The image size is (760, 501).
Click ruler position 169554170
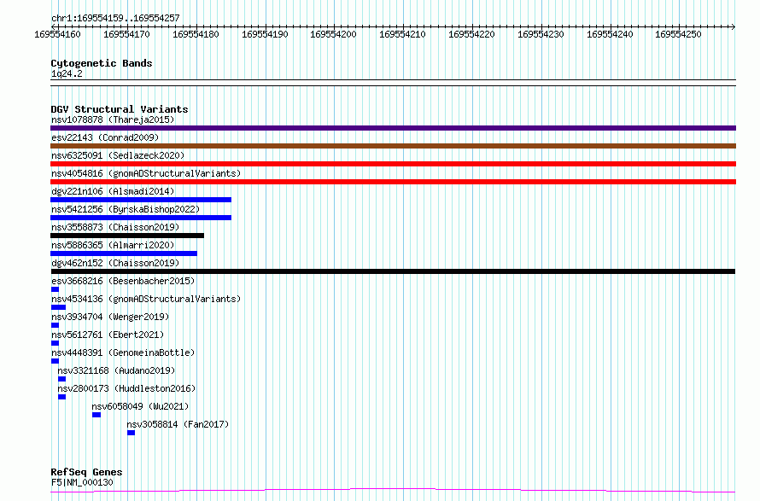126,34
